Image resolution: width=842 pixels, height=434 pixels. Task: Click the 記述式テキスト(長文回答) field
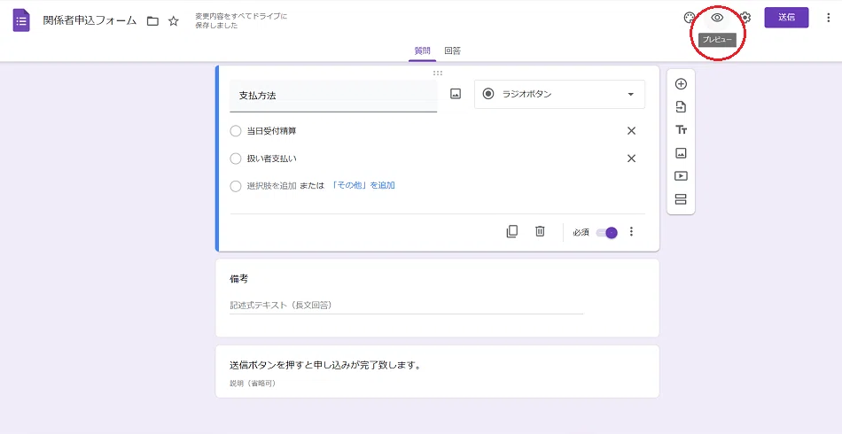tap(406, 306)
